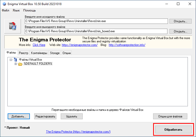Click the Enigma Virtual Box title bar icon
This screenshot has height=137, width=196.
point(4,4)
